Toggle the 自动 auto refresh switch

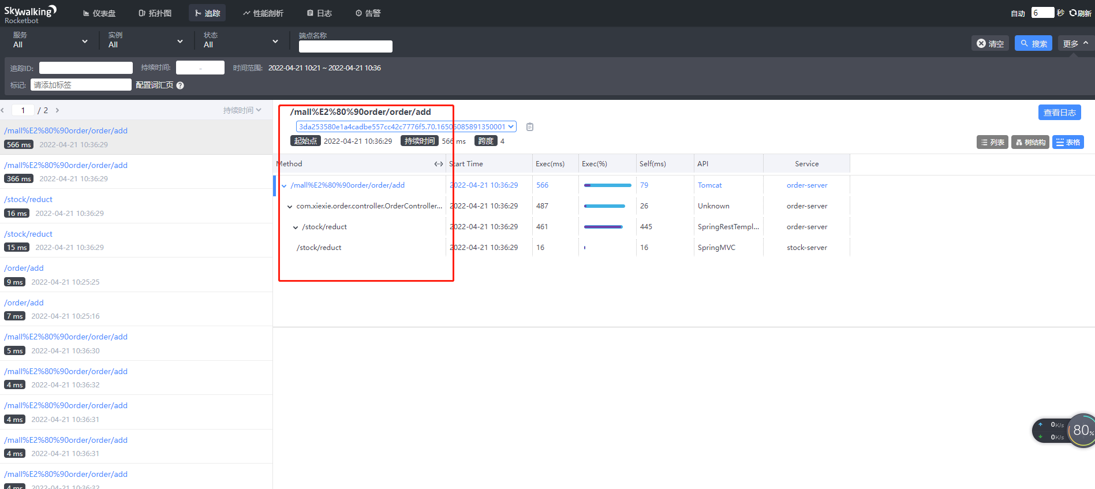pos(1018,13)
